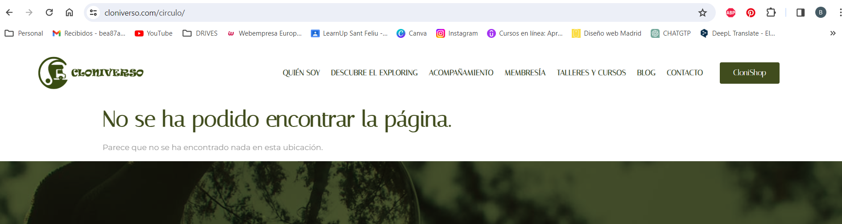The width and height of the screenshot is (842, 224).
Task: Click the CloniShop button
Action: pos(750,73)
